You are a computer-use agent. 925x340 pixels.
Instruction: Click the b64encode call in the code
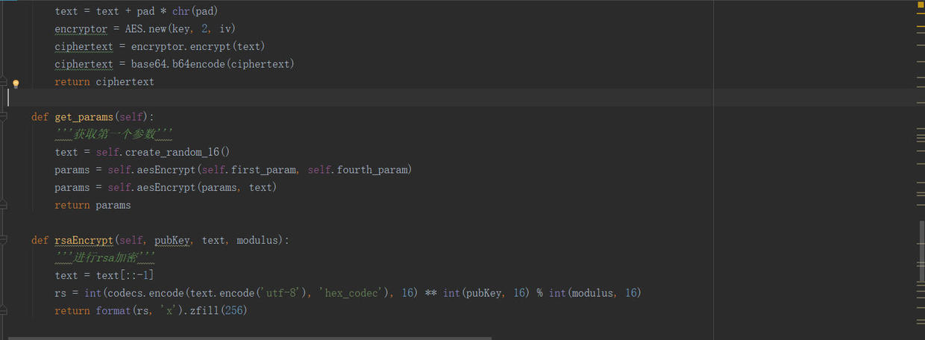[x=194, y=64]
